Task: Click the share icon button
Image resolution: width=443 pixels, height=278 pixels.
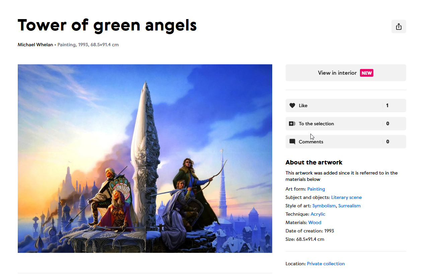Action: pyautogui.click(x=398, y=26)
